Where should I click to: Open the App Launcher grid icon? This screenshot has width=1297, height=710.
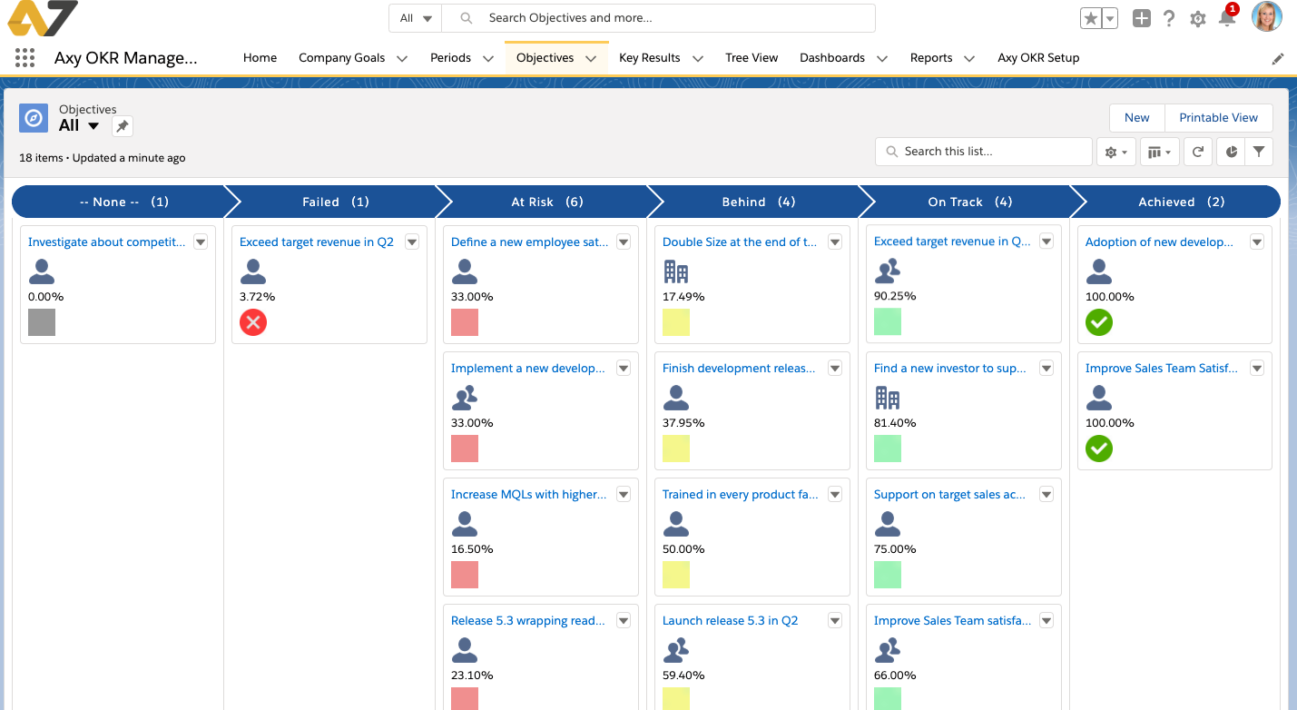click(x=25, y=58)
